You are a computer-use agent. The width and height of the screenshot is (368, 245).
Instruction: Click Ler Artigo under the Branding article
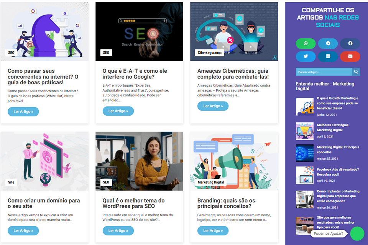(x=213, y=230)
